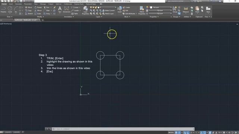
Task: Expand the Block panel dropdown
Action: click(127, 17)
